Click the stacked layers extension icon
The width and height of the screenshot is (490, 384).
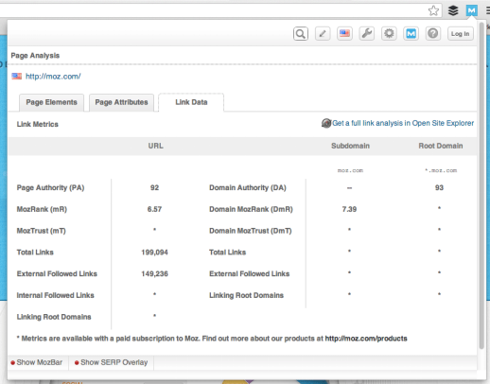pos(453,10)
